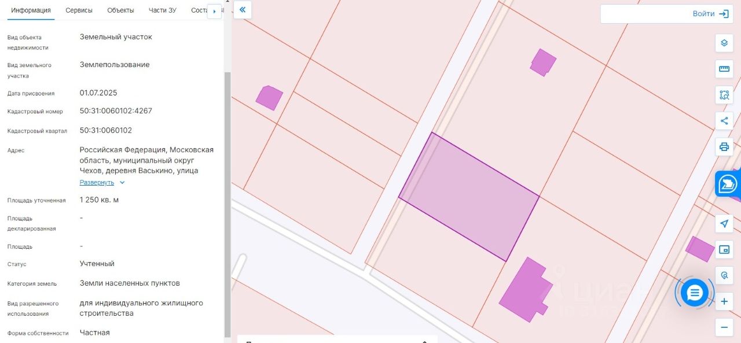Screen dimensions: 741x343
Task: Open the round blue chat bubble
Action: 694,293
